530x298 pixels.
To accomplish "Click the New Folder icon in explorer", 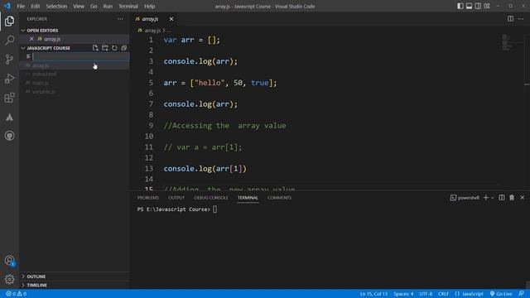I will (x=105, y=48).
